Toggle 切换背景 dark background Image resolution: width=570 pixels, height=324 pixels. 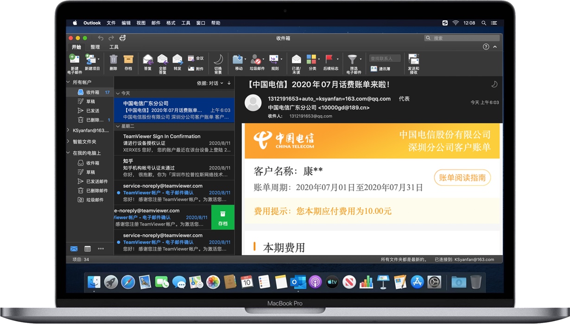(x=218, y=62)
